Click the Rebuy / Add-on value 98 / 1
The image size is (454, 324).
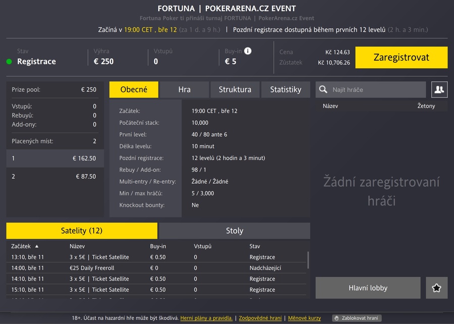(x=199, y=170)
